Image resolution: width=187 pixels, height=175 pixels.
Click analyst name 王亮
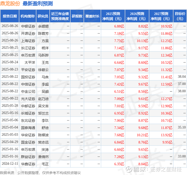pyautogui.click(x=45, y=62)
